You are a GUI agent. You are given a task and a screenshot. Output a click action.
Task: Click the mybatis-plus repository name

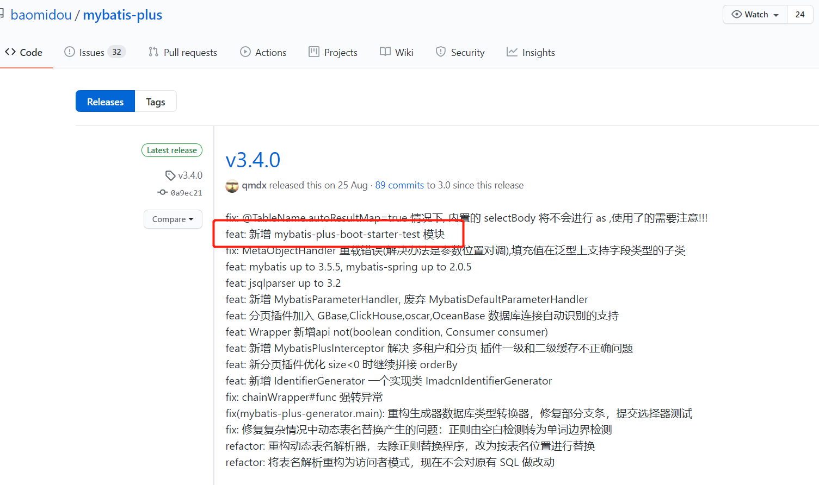point(122,15)
